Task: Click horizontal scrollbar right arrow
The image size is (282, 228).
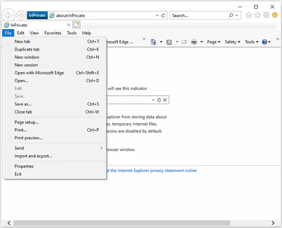Action: (x=273, y=223)
